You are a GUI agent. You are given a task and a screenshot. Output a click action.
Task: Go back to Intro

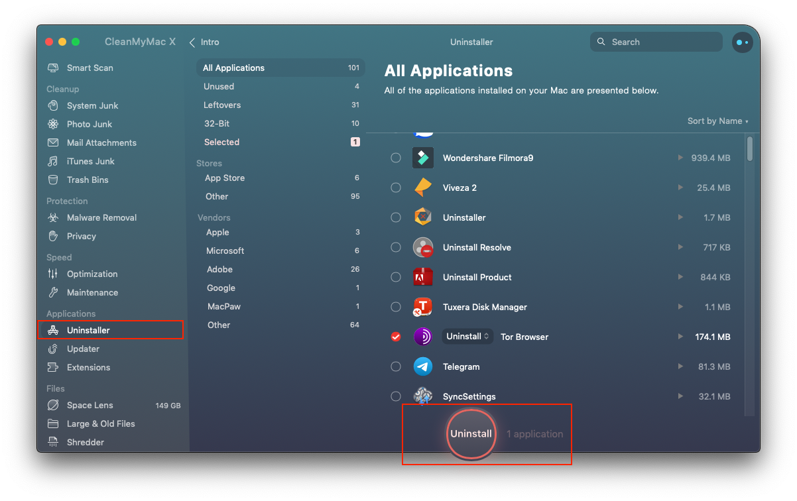tap(204, 42)
